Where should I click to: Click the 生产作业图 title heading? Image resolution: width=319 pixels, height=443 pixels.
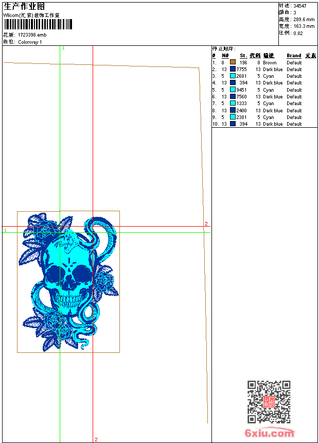[x=24, y=7]
